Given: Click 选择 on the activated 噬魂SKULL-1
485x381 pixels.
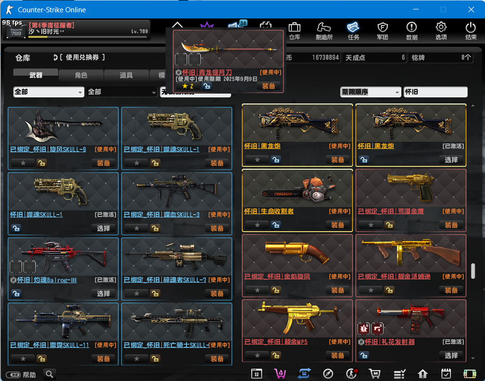Looking at the screenshot, I should pyautogui.click(x=103, y=228).
